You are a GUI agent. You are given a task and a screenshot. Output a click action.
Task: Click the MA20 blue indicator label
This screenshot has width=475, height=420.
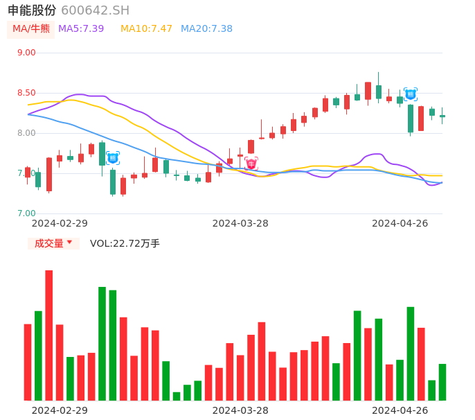[206, 29]
